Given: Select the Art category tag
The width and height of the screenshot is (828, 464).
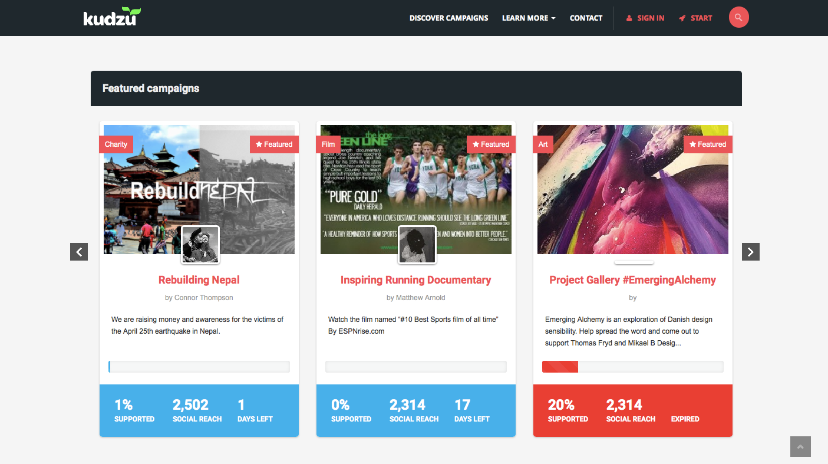Looking at the screenshot, I should pyautogui.click(x=543, y=144).
